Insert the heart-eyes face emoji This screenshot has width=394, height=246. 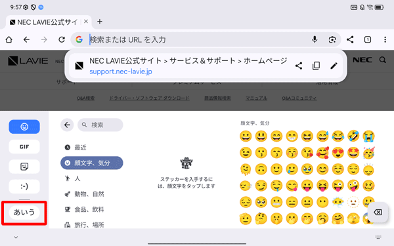pyautogui.click(x=338, y=153)
